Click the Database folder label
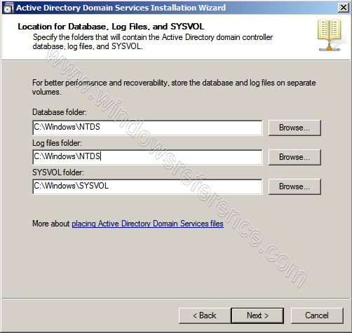The image size is (352, 333). pyautogui.click(x=60, y=112)
